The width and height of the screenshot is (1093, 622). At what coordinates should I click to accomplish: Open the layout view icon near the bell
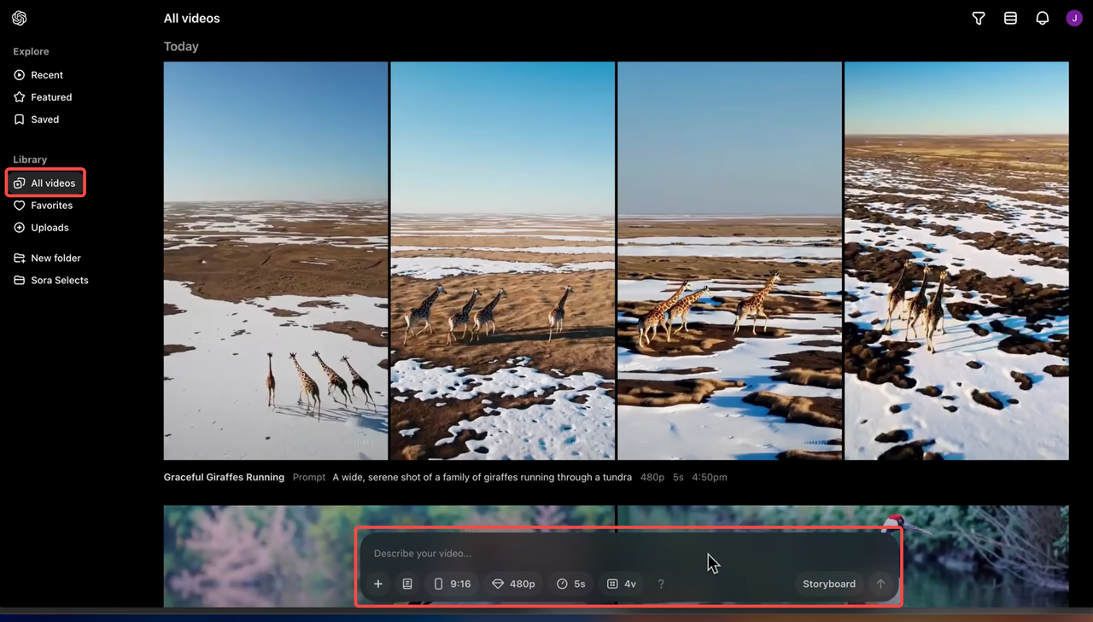[1010, 18]
